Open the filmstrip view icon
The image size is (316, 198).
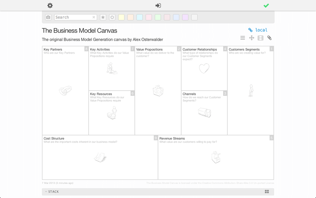point(261,37)
